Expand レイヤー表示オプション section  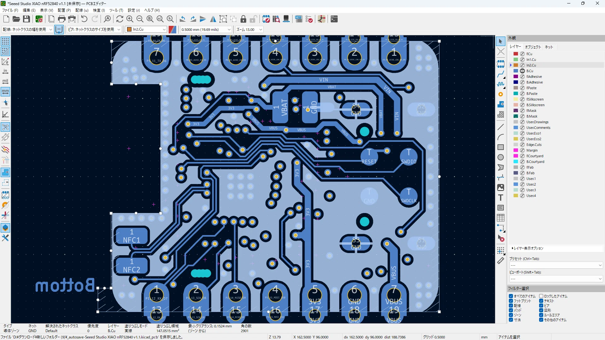(528, 248)
